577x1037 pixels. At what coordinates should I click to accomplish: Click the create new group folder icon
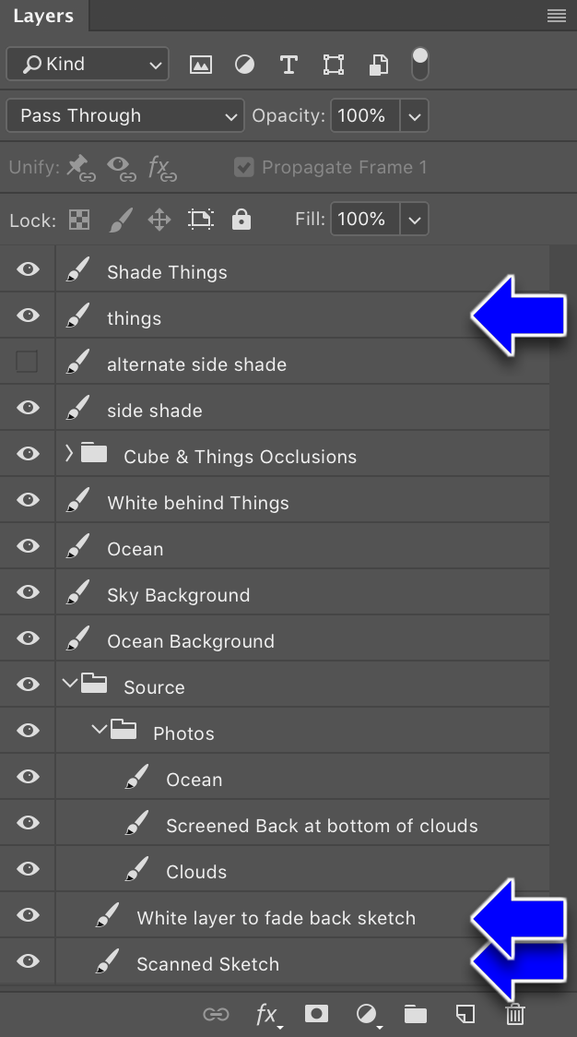pyautogui.click(x=415, y=1013)
